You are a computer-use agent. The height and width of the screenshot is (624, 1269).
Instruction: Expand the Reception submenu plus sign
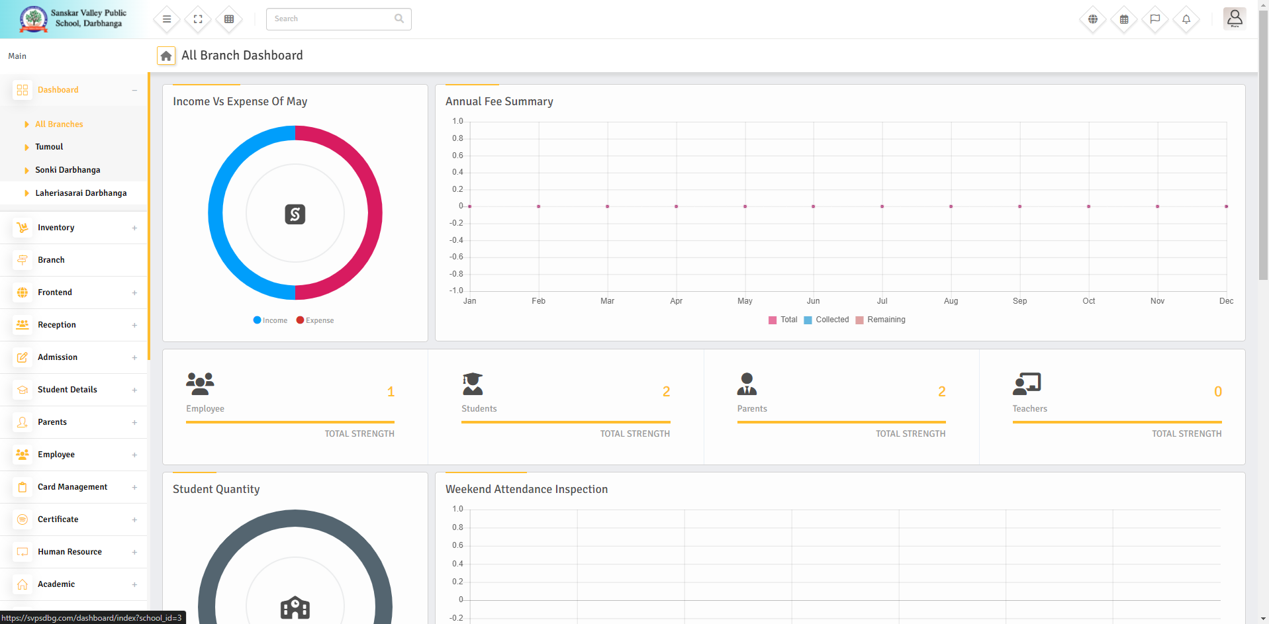[134, 325]
